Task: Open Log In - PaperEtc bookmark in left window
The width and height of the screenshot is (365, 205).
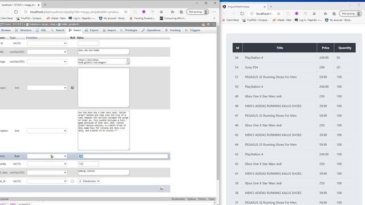Action: coord(82,18)
